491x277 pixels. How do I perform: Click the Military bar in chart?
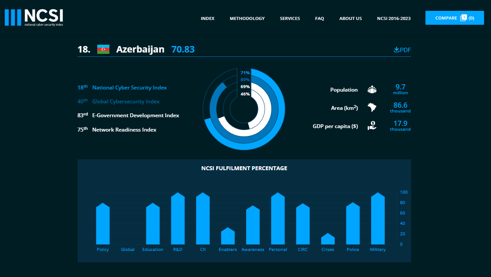[378, 218]
